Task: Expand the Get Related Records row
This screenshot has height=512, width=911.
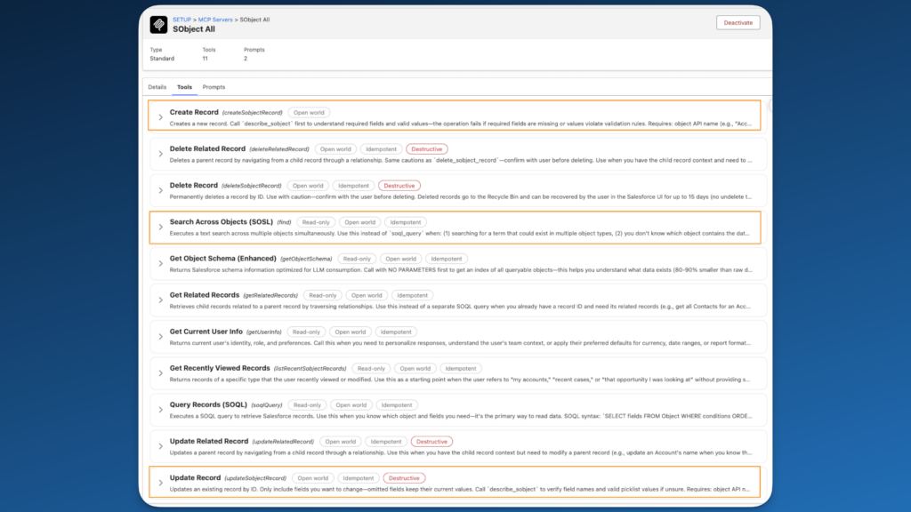Action: click(x=161, y=300)
